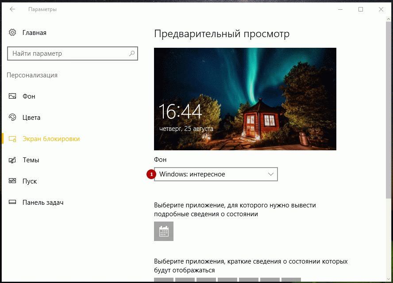Click the Главная label
Viewport: 393px width, 283px height.
pos(35,33)
